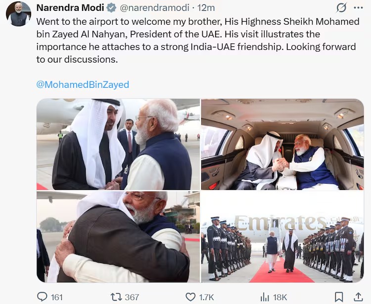This screenshot has width=371, height=304.
Task: Click the reply speech bubble icon
Action: (x=43, y=297)
